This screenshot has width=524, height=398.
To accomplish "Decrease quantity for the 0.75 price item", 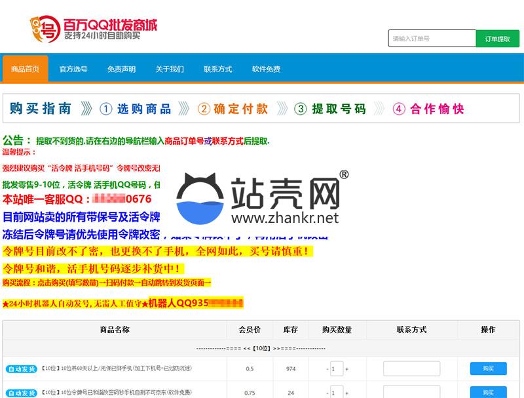I will click(327, 393).
